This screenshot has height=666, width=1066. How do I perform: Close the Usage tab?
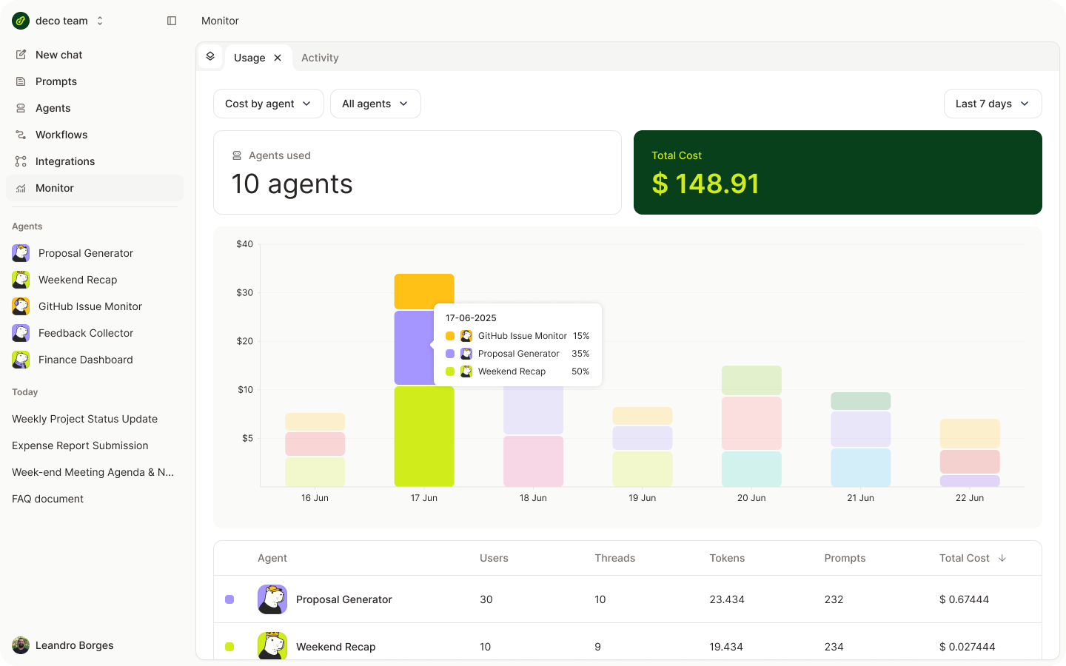[278, 58]
